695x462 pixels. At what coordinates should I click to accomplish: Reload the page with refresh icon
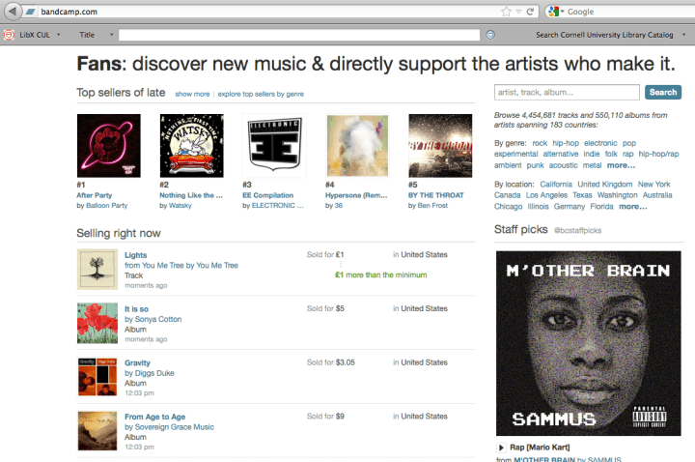pyautogui.click(x=530, y=12)
